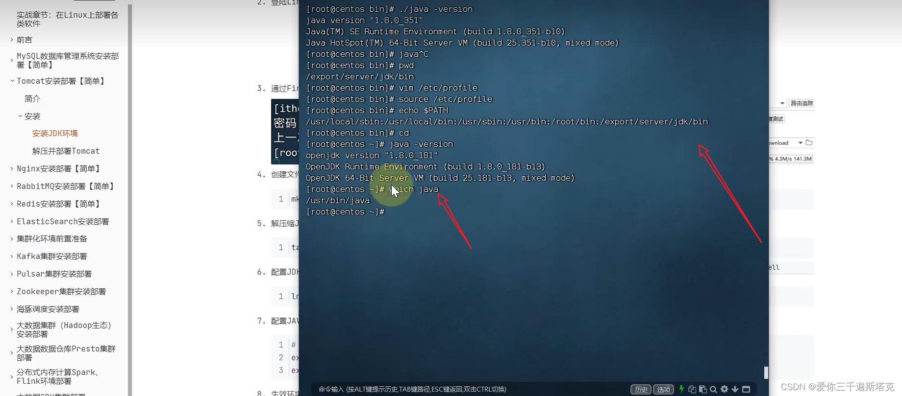
Task: Select the 安装JDK环境 outline entry
Action: [55, 134]
